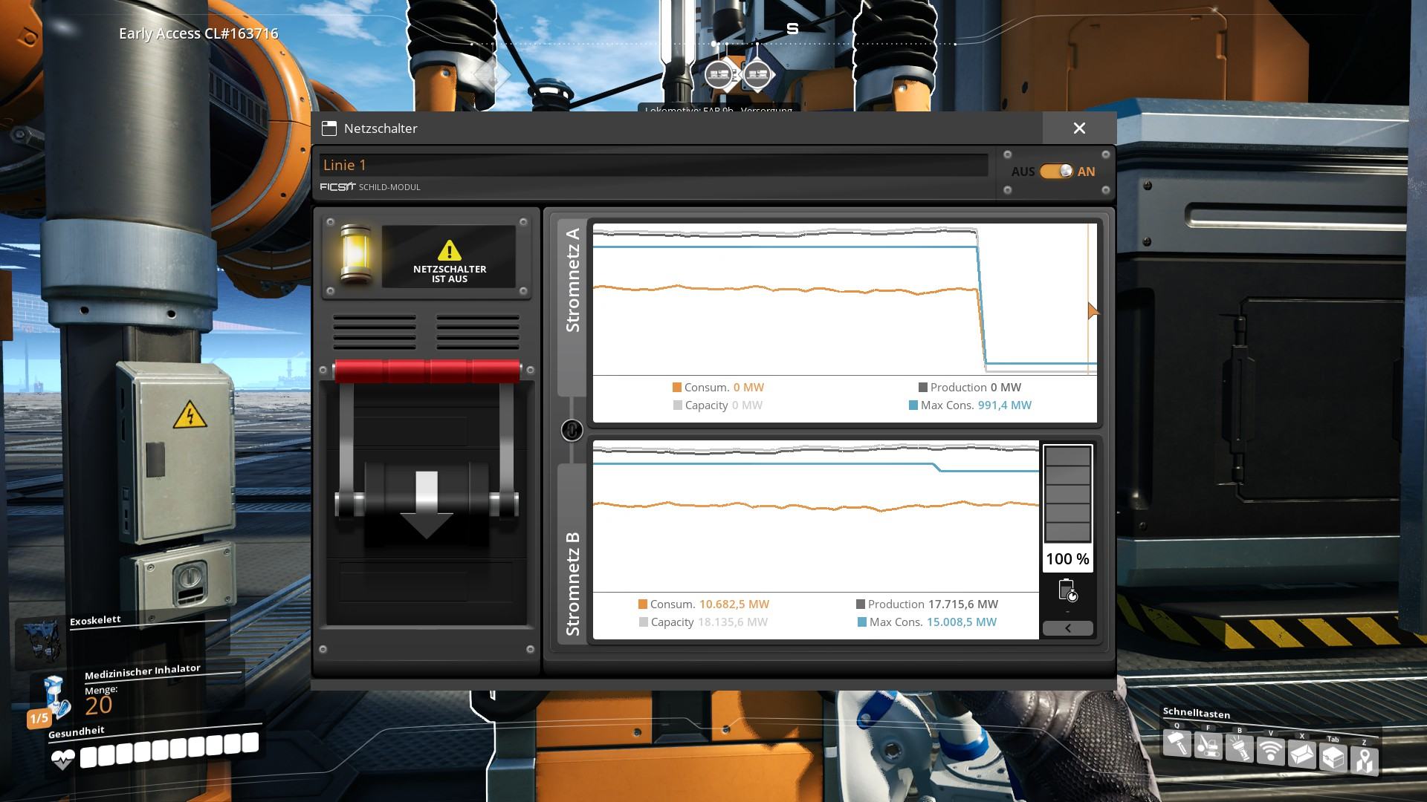The image size is (1427, 802).
Task: Collapse battery panel with arrow button
Action: pyautogui.click(x=1068, y=628)
